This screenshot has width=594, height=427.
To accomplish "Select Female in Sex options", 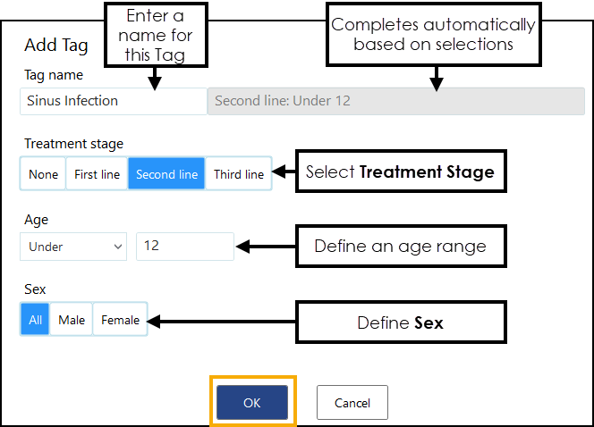I will tap(120, 320).
